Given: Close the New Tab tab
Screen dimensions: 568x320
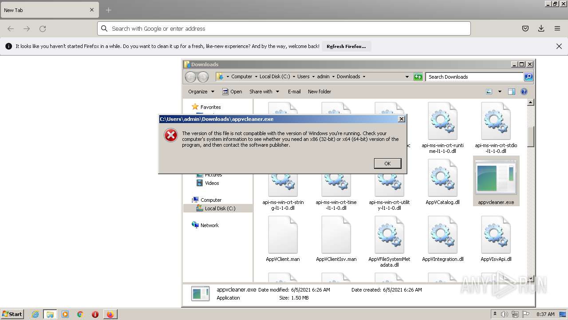Looking at the screenshot, I should (92, 10).
